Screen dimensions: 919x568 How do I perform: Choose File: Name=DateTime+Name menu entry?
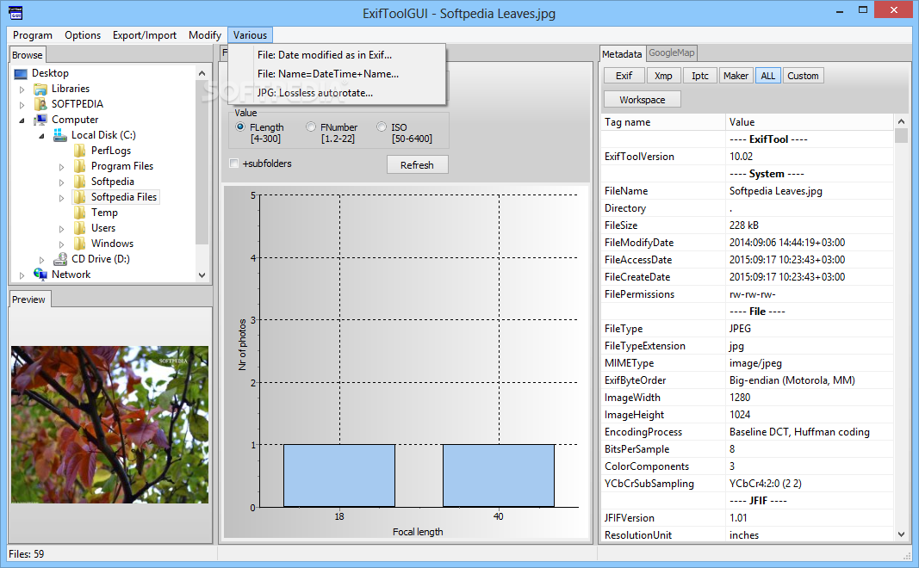click(337, 74)
